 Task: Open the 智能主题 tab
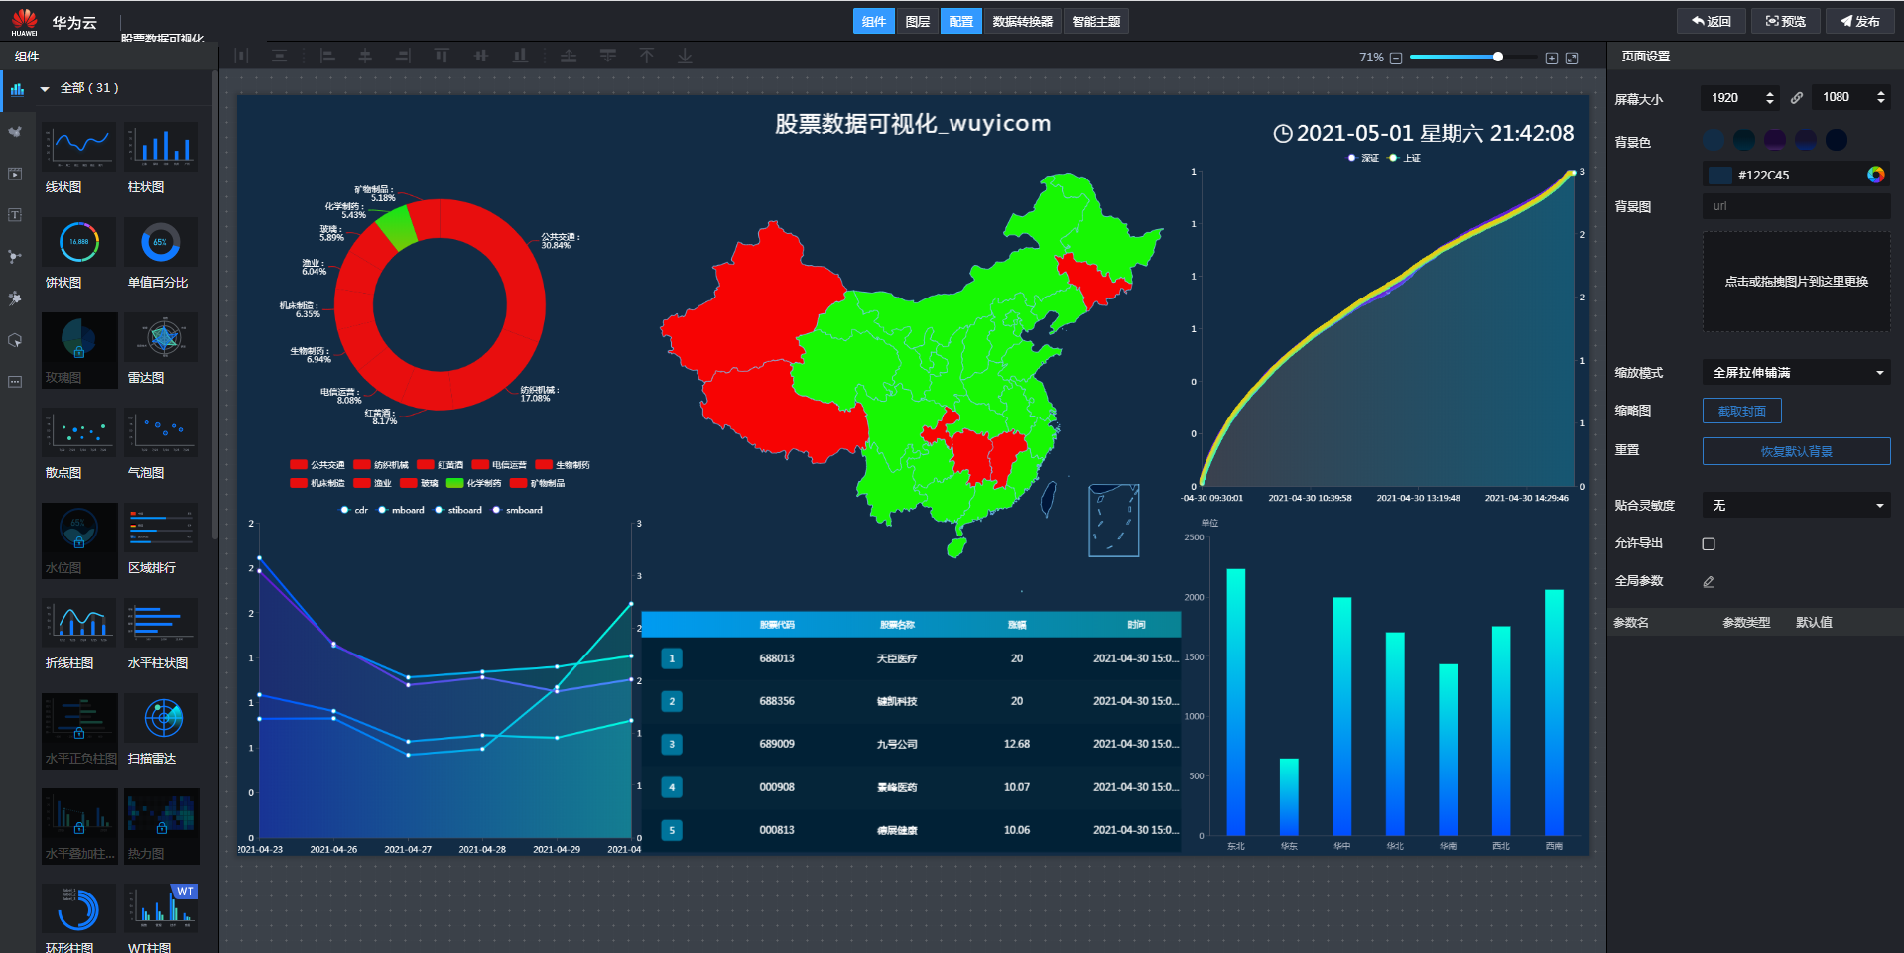1096,22
